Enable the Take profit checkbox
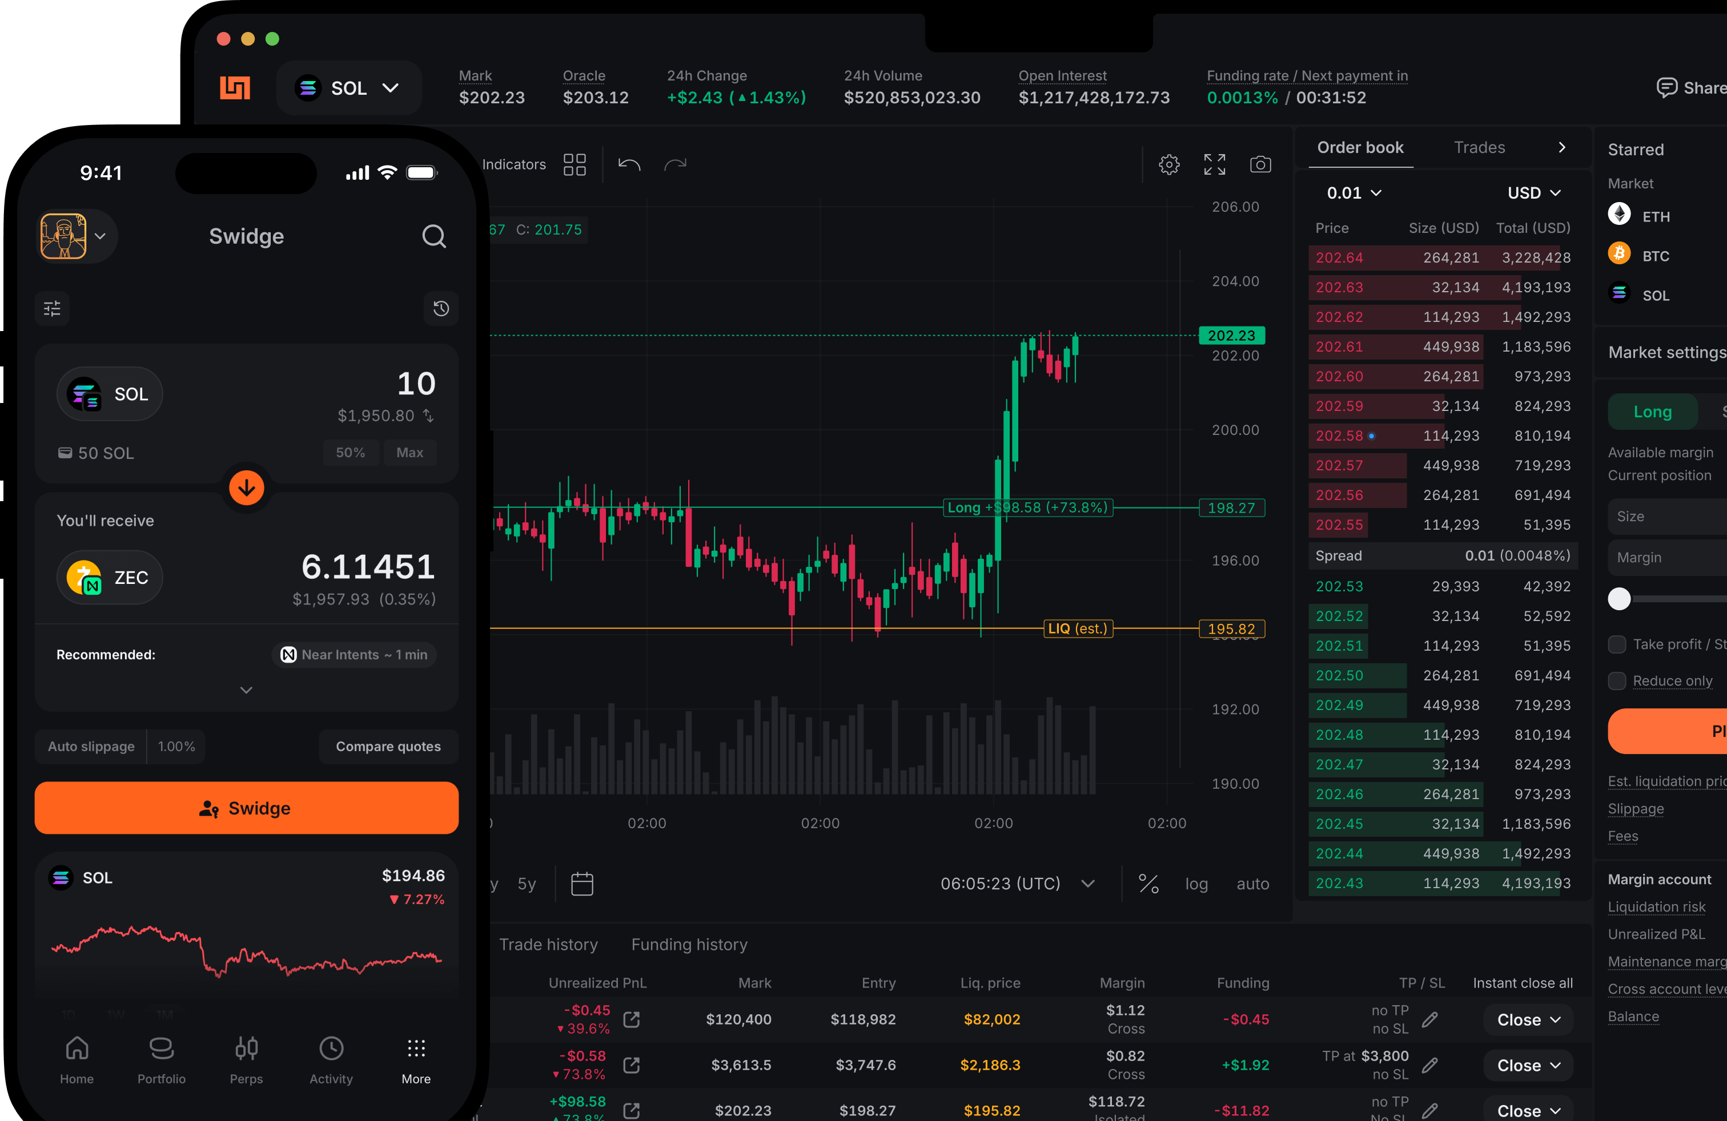The width and height of the screenshot is (1727, 1121). [1617, 644]
